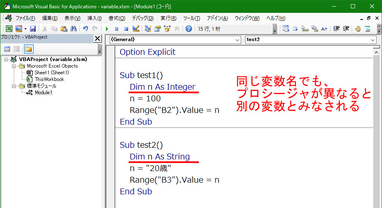The width and height of the screenshot is (382, 208).
Task: Click the Toggle Breakpoint hand icon
Action: pos(358,29)
